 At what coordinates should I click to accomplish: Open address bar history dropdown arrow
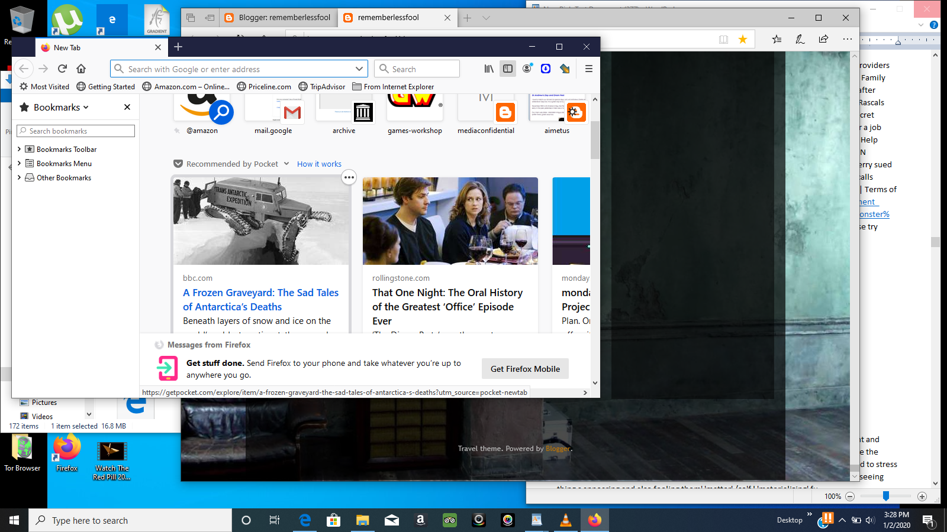coord(359,69)
